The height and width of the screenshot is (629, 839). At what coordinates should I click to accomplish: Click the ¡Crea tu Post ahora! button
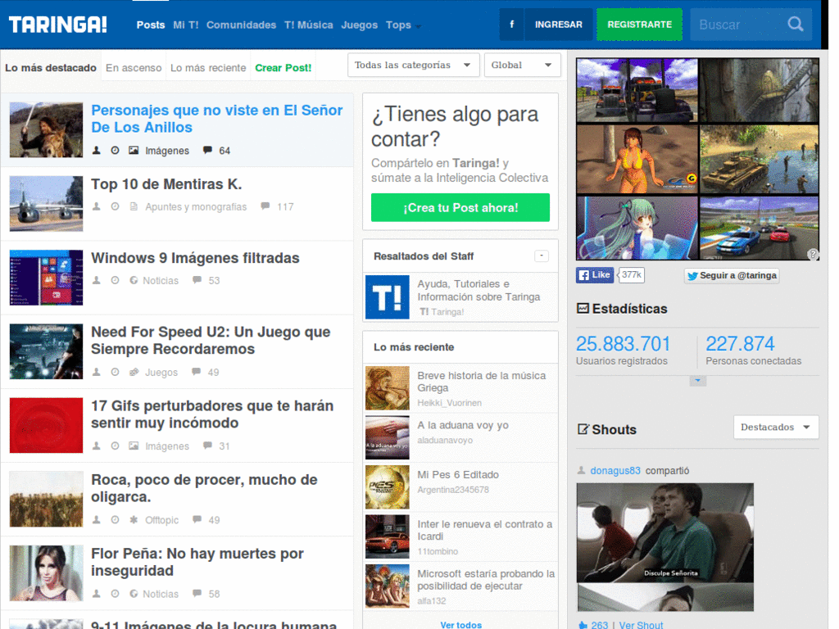460,207
